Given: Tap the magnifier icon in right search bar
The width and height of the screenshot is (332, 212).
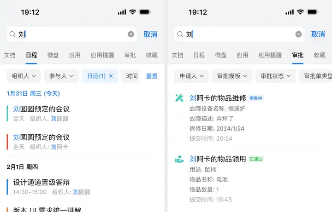Looking at the screenshot, I should tap(180, 34).
